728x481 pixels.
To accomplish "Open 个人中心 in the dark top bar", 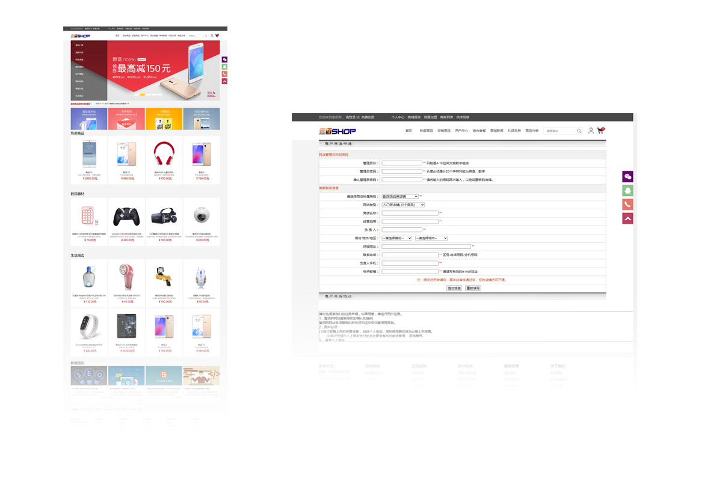I will [398, 117].
